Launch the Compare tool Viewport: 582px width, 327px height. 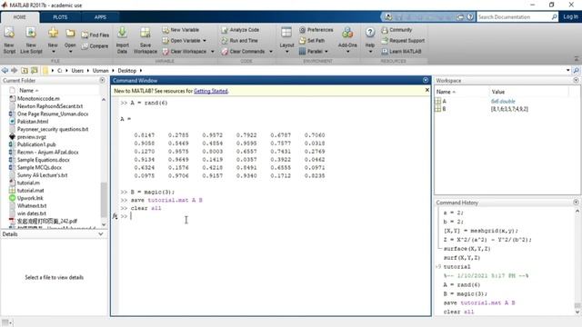95,46
